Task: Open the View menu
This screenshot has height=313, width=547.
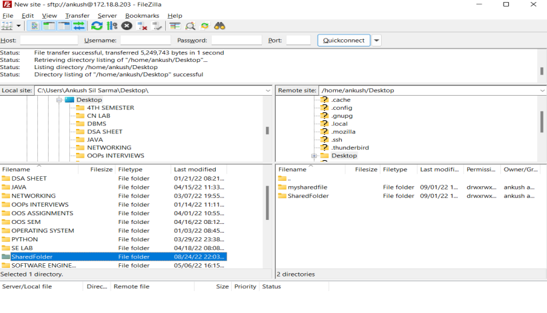Action: coord(49,16)
